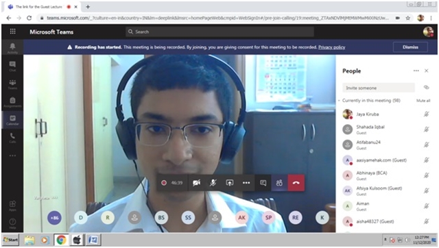Click the share screen tray icon
The image size is (439, 248).
click(x=230, y=183)
